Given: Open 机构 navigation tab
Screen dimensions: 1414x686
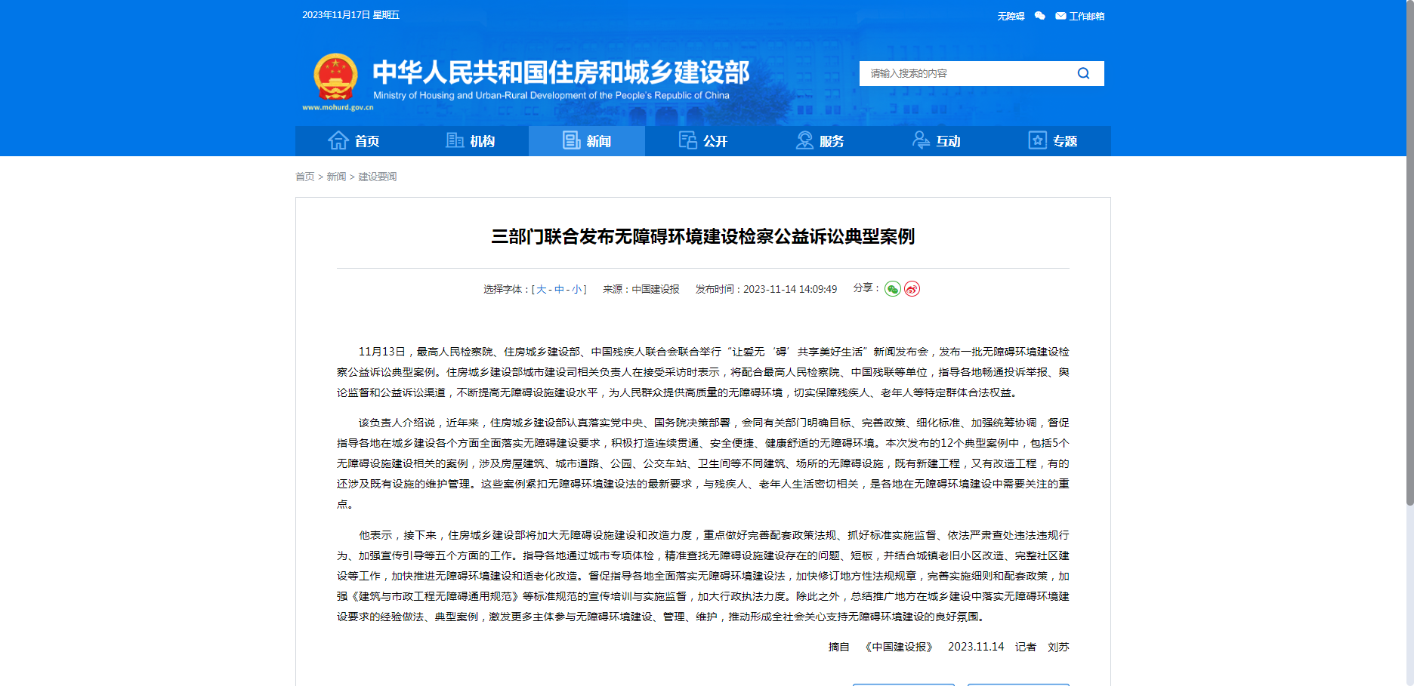Looking at the screenshot, I should pyautogui.click(x=470, y=141).
